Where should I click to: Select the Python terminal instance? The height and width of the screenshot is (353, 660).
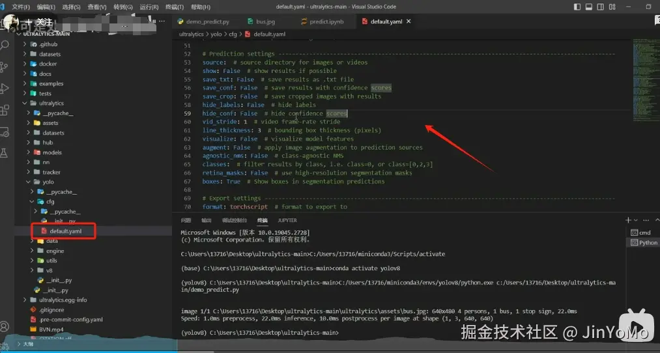tap(644, 243)
